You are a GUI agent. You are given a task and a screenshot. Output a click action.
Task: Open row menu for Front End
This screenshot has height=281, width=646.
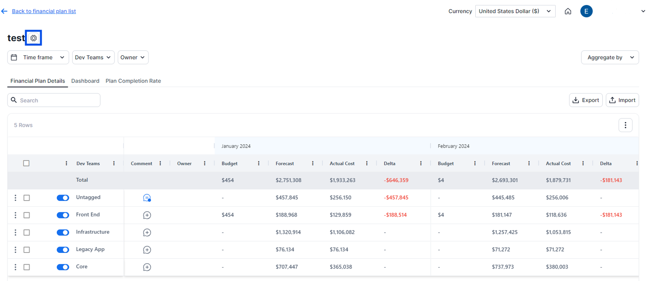click(16, 215)
